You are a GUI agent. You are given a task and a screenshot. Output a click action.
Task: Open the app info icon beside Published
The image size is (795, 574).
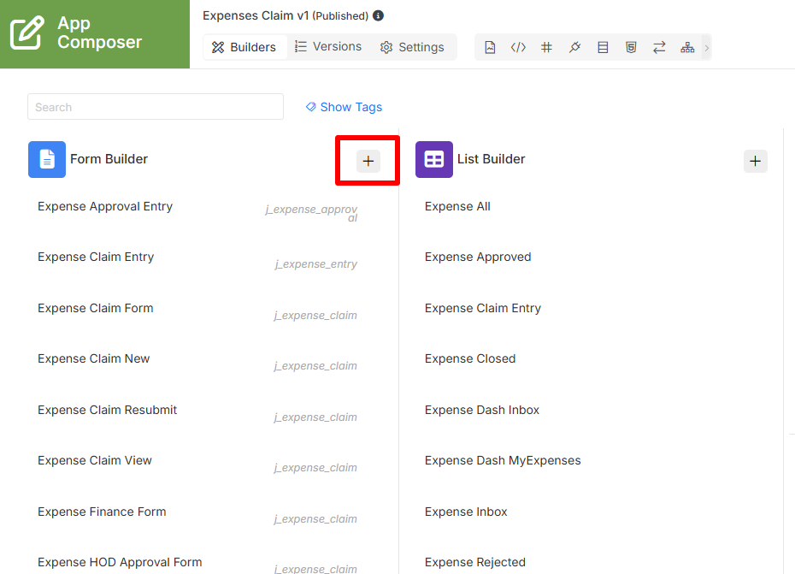(378, 15)
